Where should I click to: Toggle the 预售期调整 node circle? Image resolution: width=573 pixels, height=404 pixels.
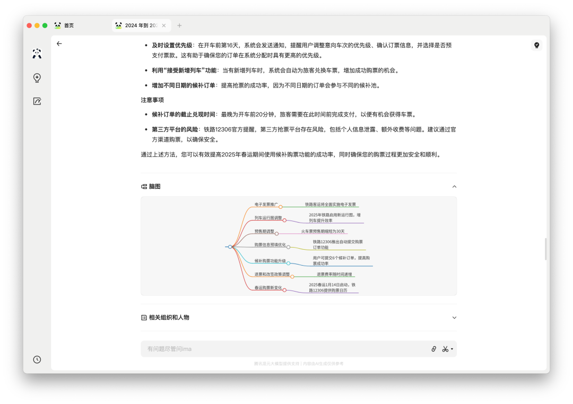(x=276, y=234)
